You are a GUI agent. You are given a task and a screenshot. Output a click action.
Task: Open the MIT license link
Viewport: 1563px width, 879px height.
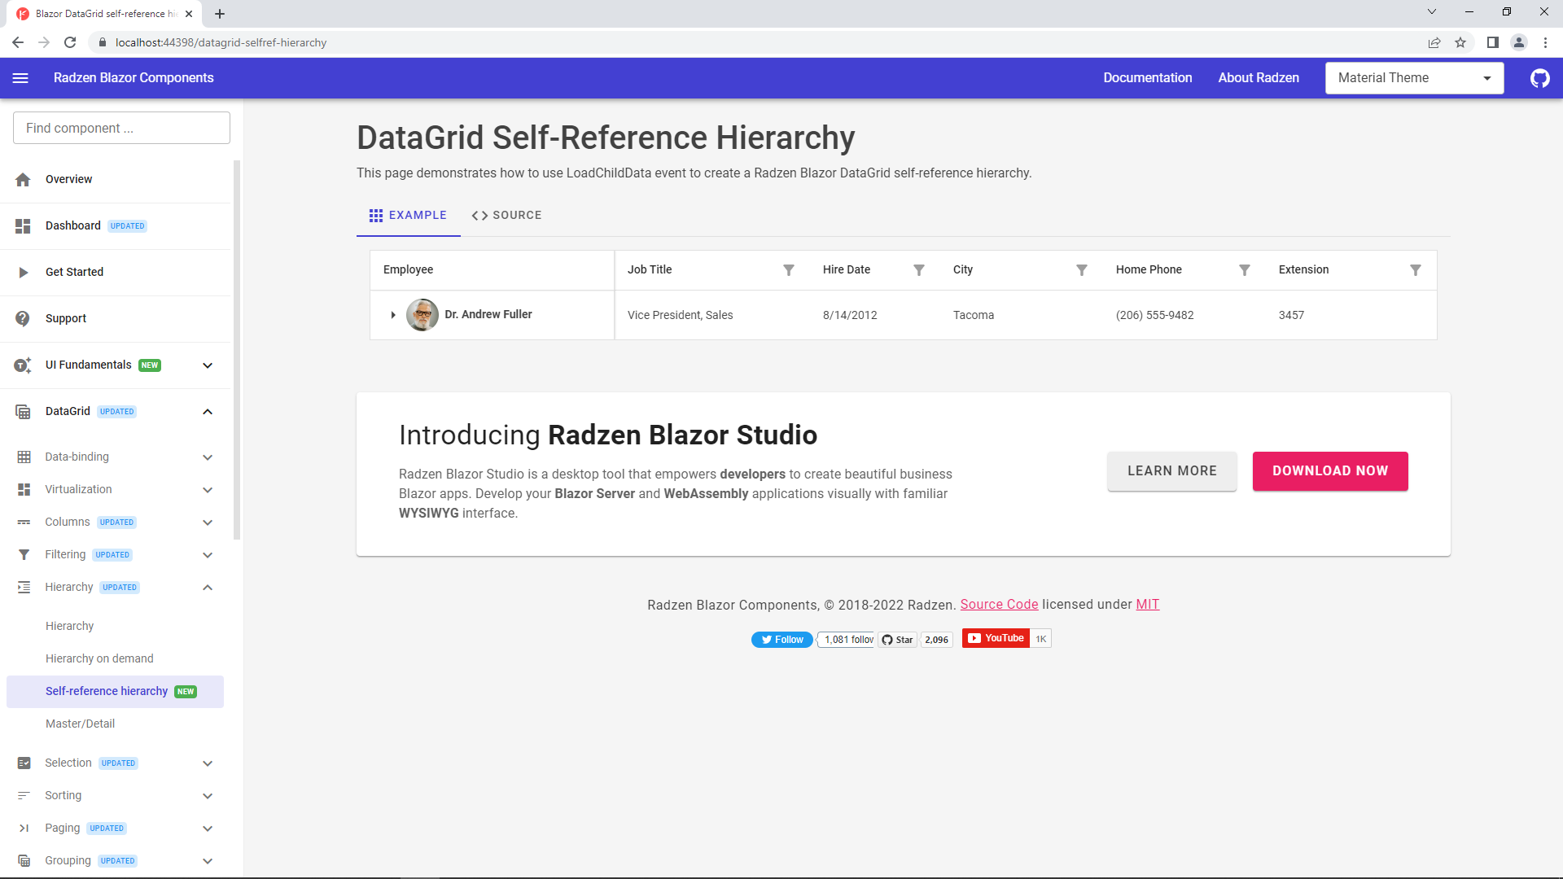pos(1147,605)
